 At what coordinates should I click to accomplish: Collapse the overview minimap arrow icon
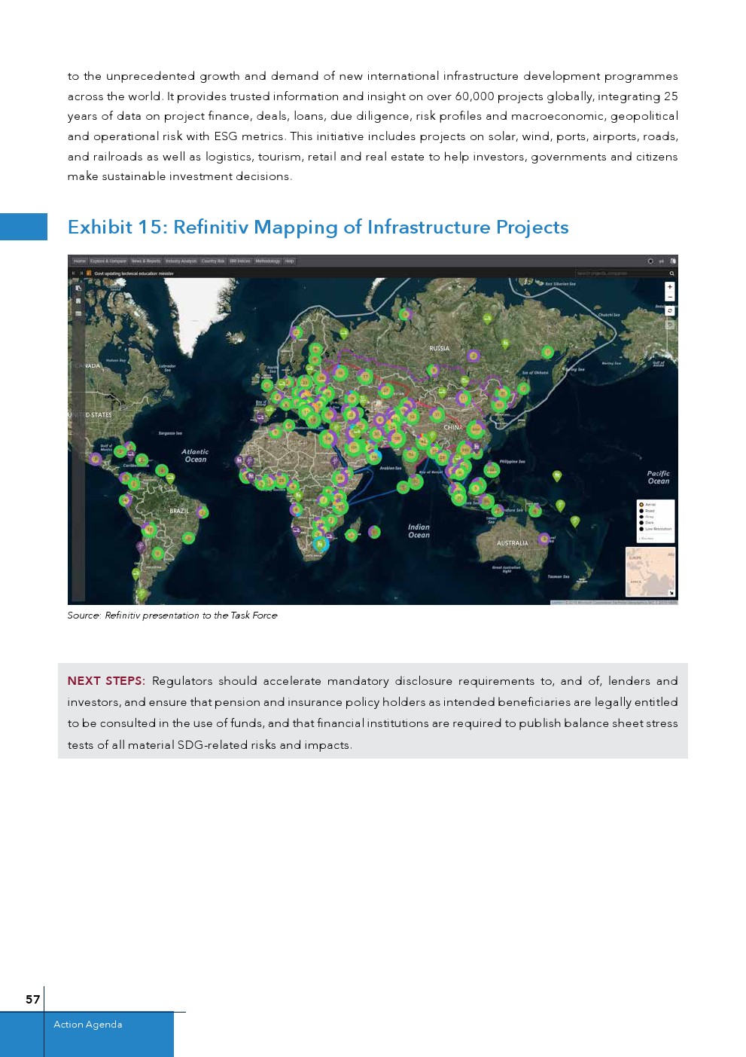click(x=671, y=593)
